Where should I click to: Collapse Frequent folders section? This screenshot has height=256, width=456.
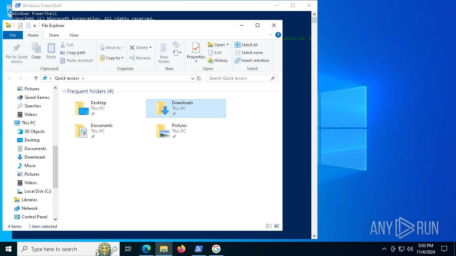click(x=64, y=91)
